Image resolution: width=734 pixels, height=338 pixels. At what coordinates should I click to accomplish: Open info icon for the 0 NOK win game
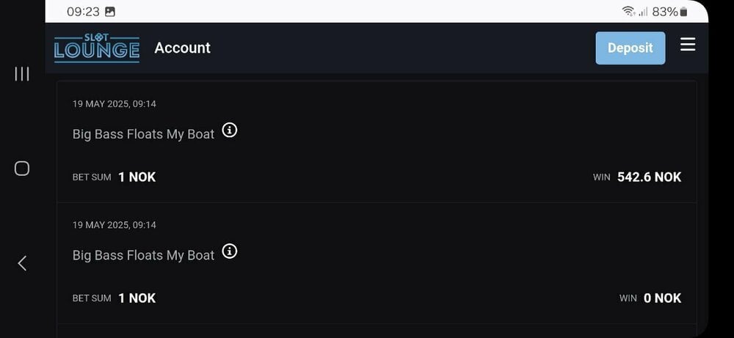[x=230, y=252]
